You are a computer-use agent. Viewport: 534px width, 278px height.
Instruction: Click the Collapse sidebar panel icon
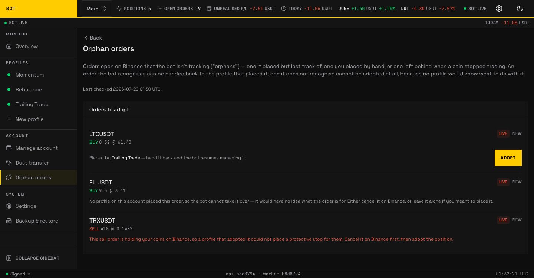coord(9,258)
